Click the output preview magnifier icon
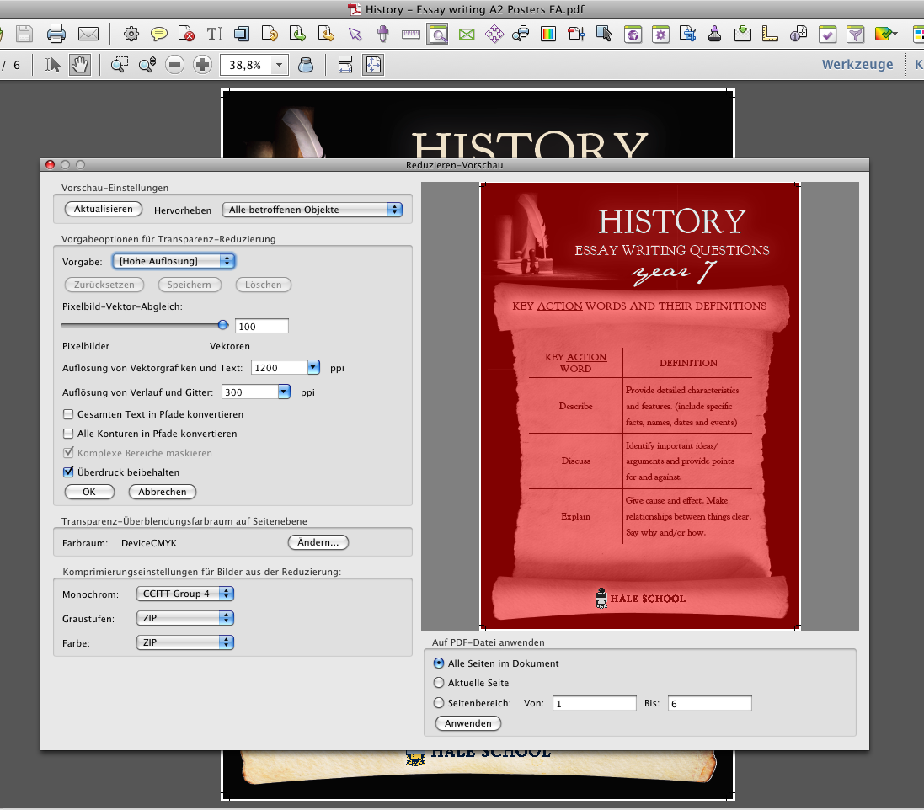This screenshot has width=924, height=810. click(x=437, y=35)
